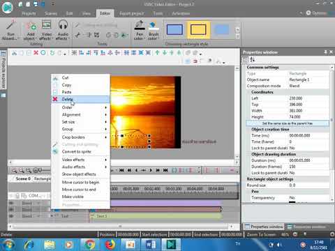
Task: Open the Tools ribbon tab
Action: tap(158, 13)
